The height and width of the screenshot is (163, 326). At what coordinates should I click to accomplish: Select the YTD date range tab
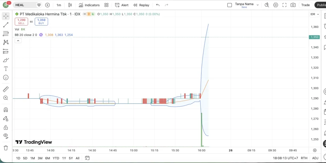(56, 158)
